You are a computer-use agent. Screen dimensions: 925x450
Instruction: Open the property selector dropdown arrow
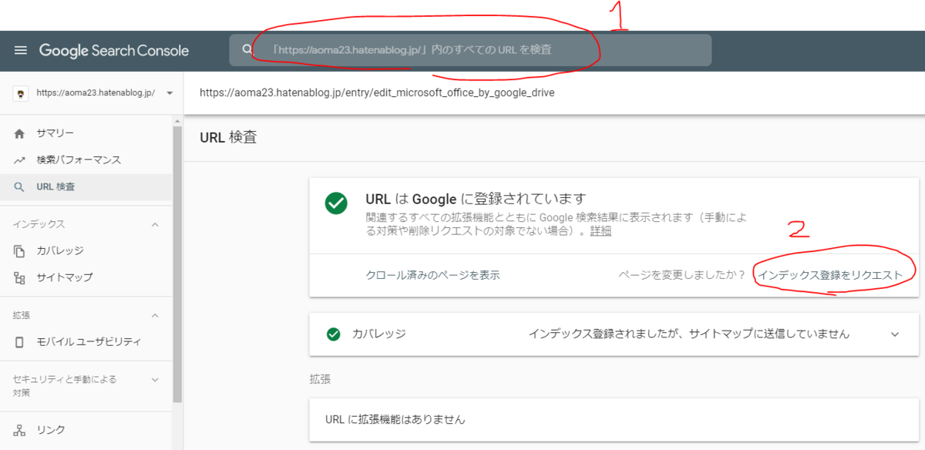[x=170, y=93]
